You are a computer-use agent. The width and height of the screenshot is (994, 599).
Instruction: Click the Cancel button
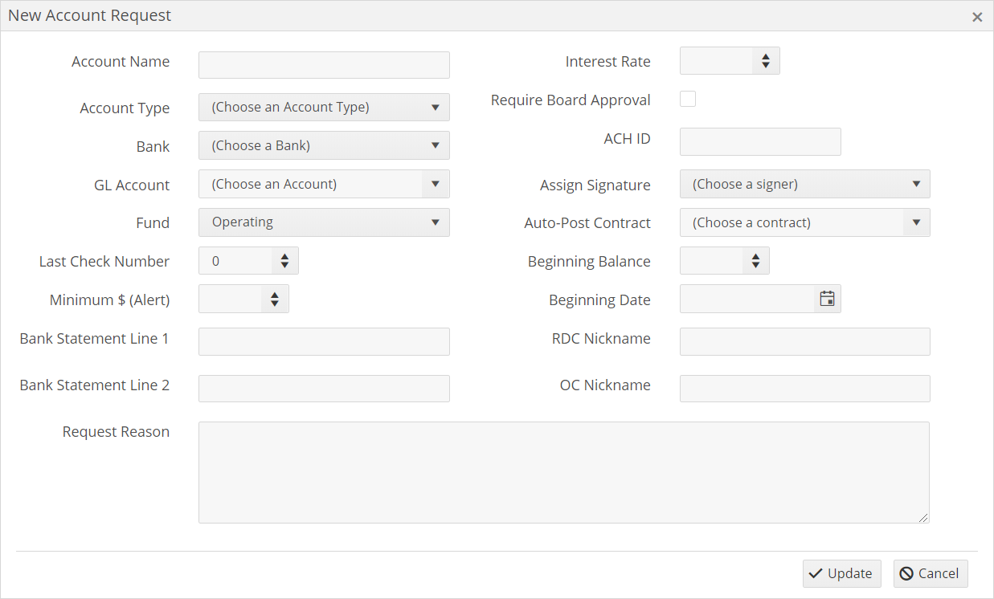[930, 573]
